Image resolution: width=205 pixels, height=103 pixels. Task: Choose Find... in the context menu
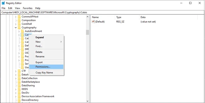pyautogui.click(x=46, y=46)
